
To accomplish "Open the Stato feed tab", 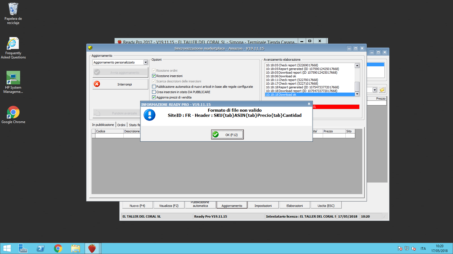I will point(134,125).
